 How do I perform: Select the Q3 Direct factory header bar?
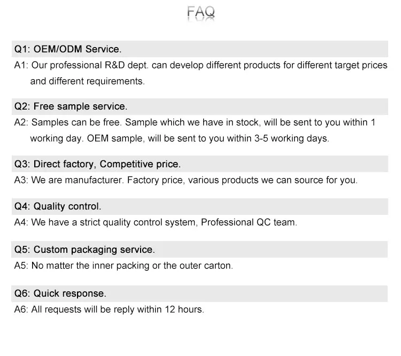point(200,164)
